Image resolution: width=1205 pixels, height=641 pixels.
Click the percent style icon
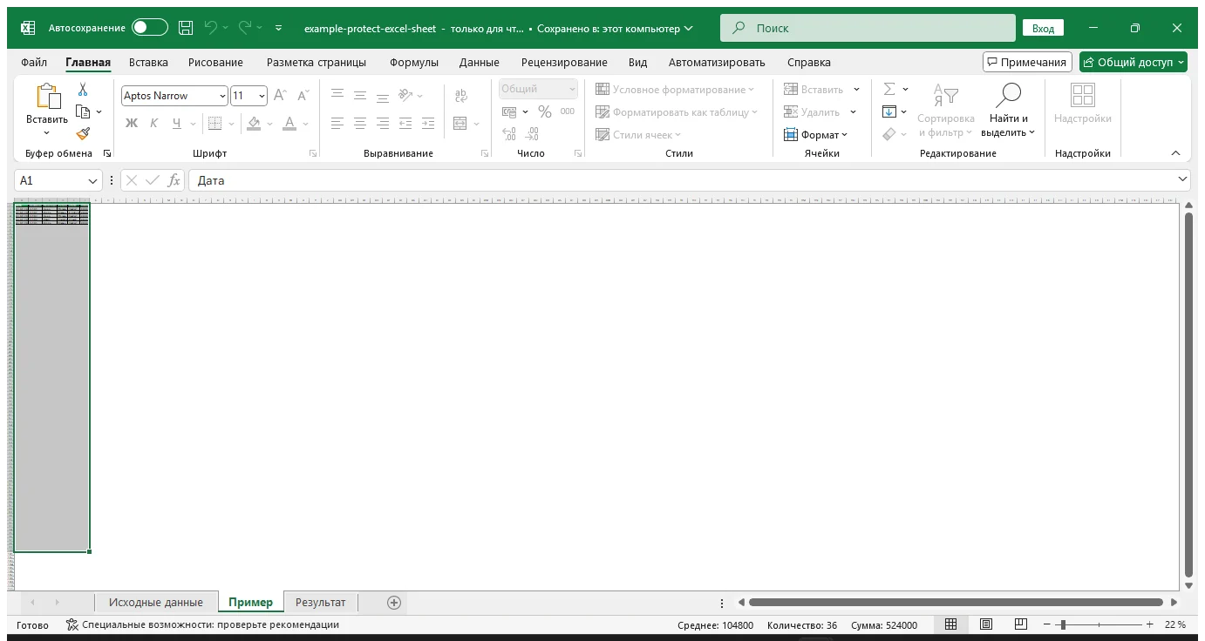[x=545, y=111]
